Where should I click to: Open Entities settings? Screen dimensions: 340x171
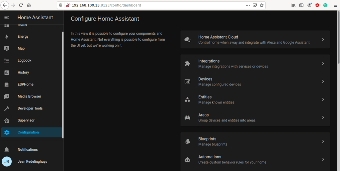click(255, 99)
